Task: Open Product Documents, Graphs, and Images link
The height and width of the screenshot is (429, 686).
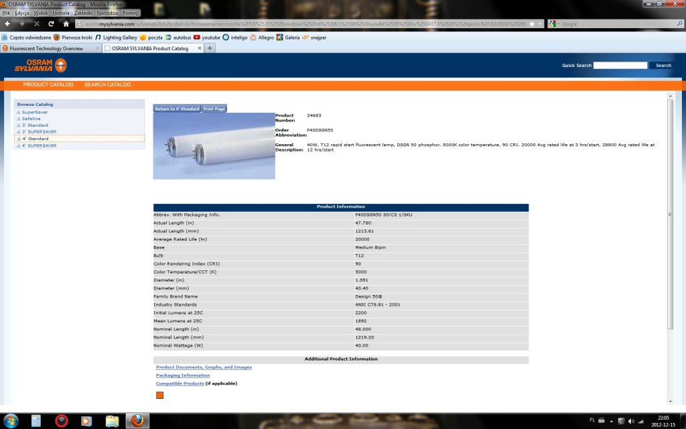Action: point(204,367)
